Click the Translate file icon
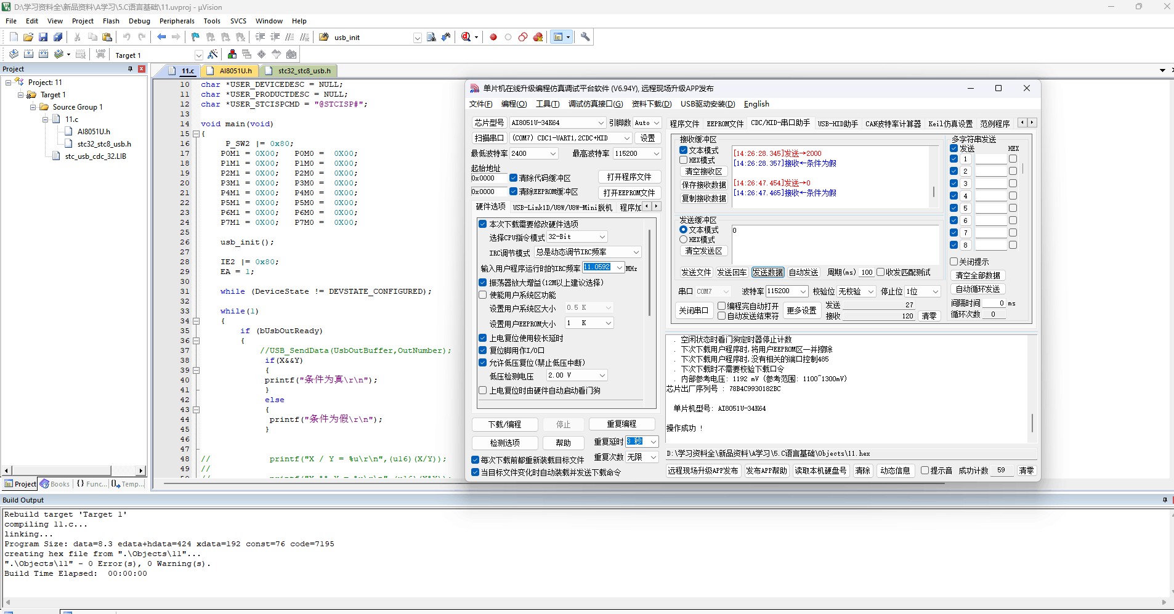The height and width of the screenshot is (614, 1174). tap(14, 54)
